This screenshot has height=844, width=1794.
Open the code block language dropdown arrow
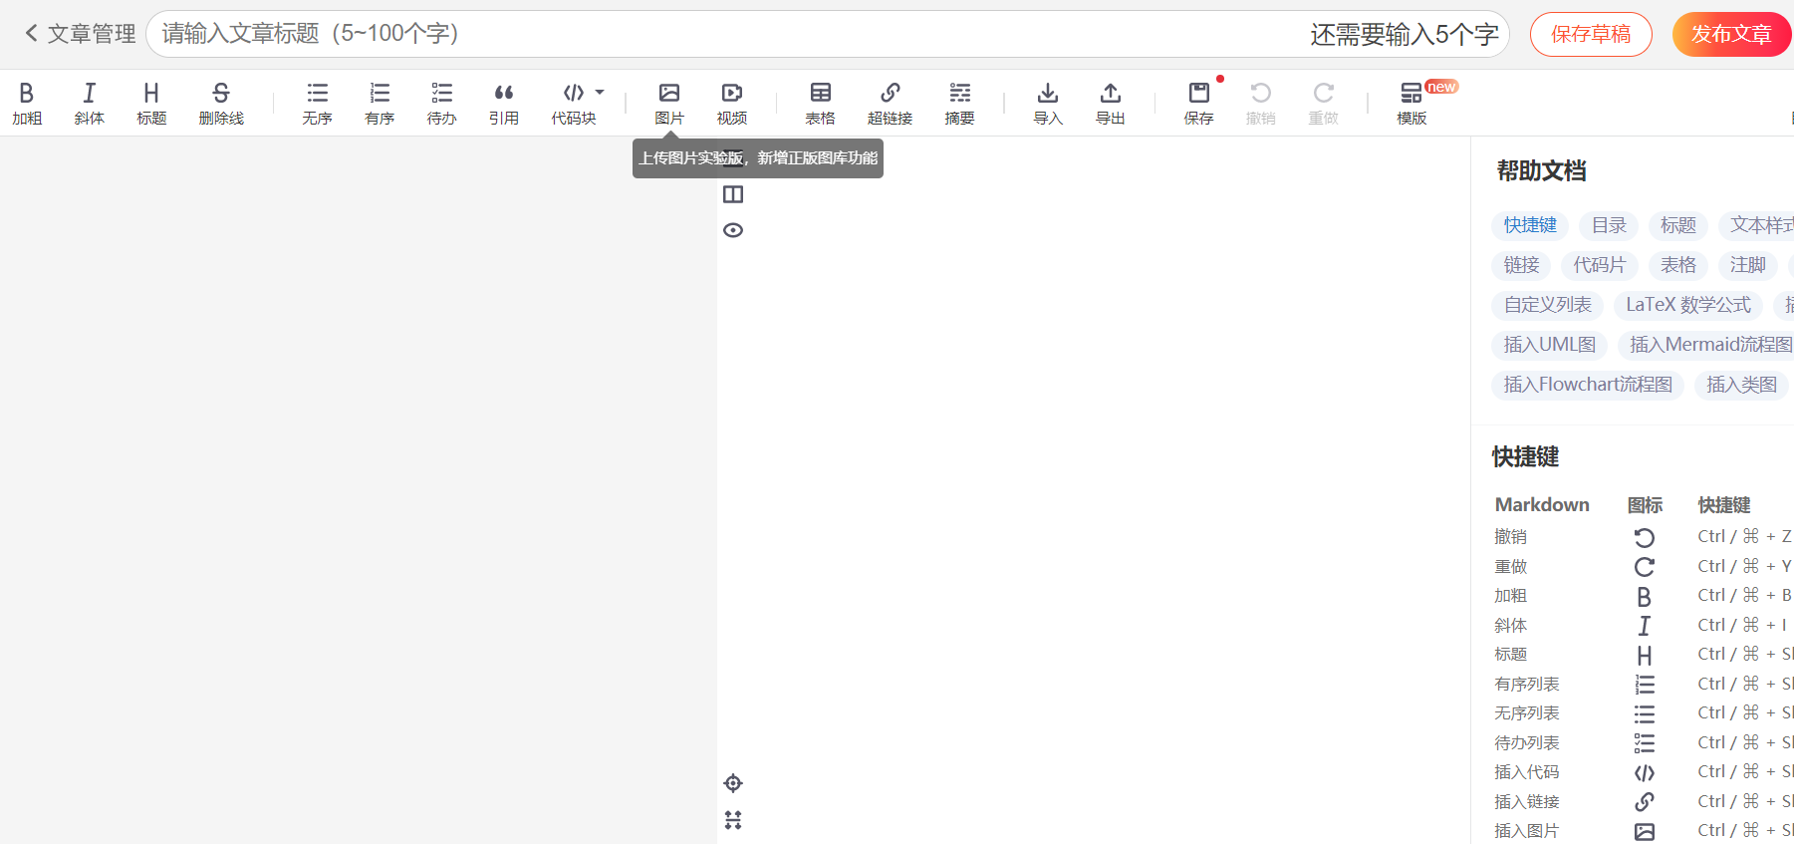[600, 92]
